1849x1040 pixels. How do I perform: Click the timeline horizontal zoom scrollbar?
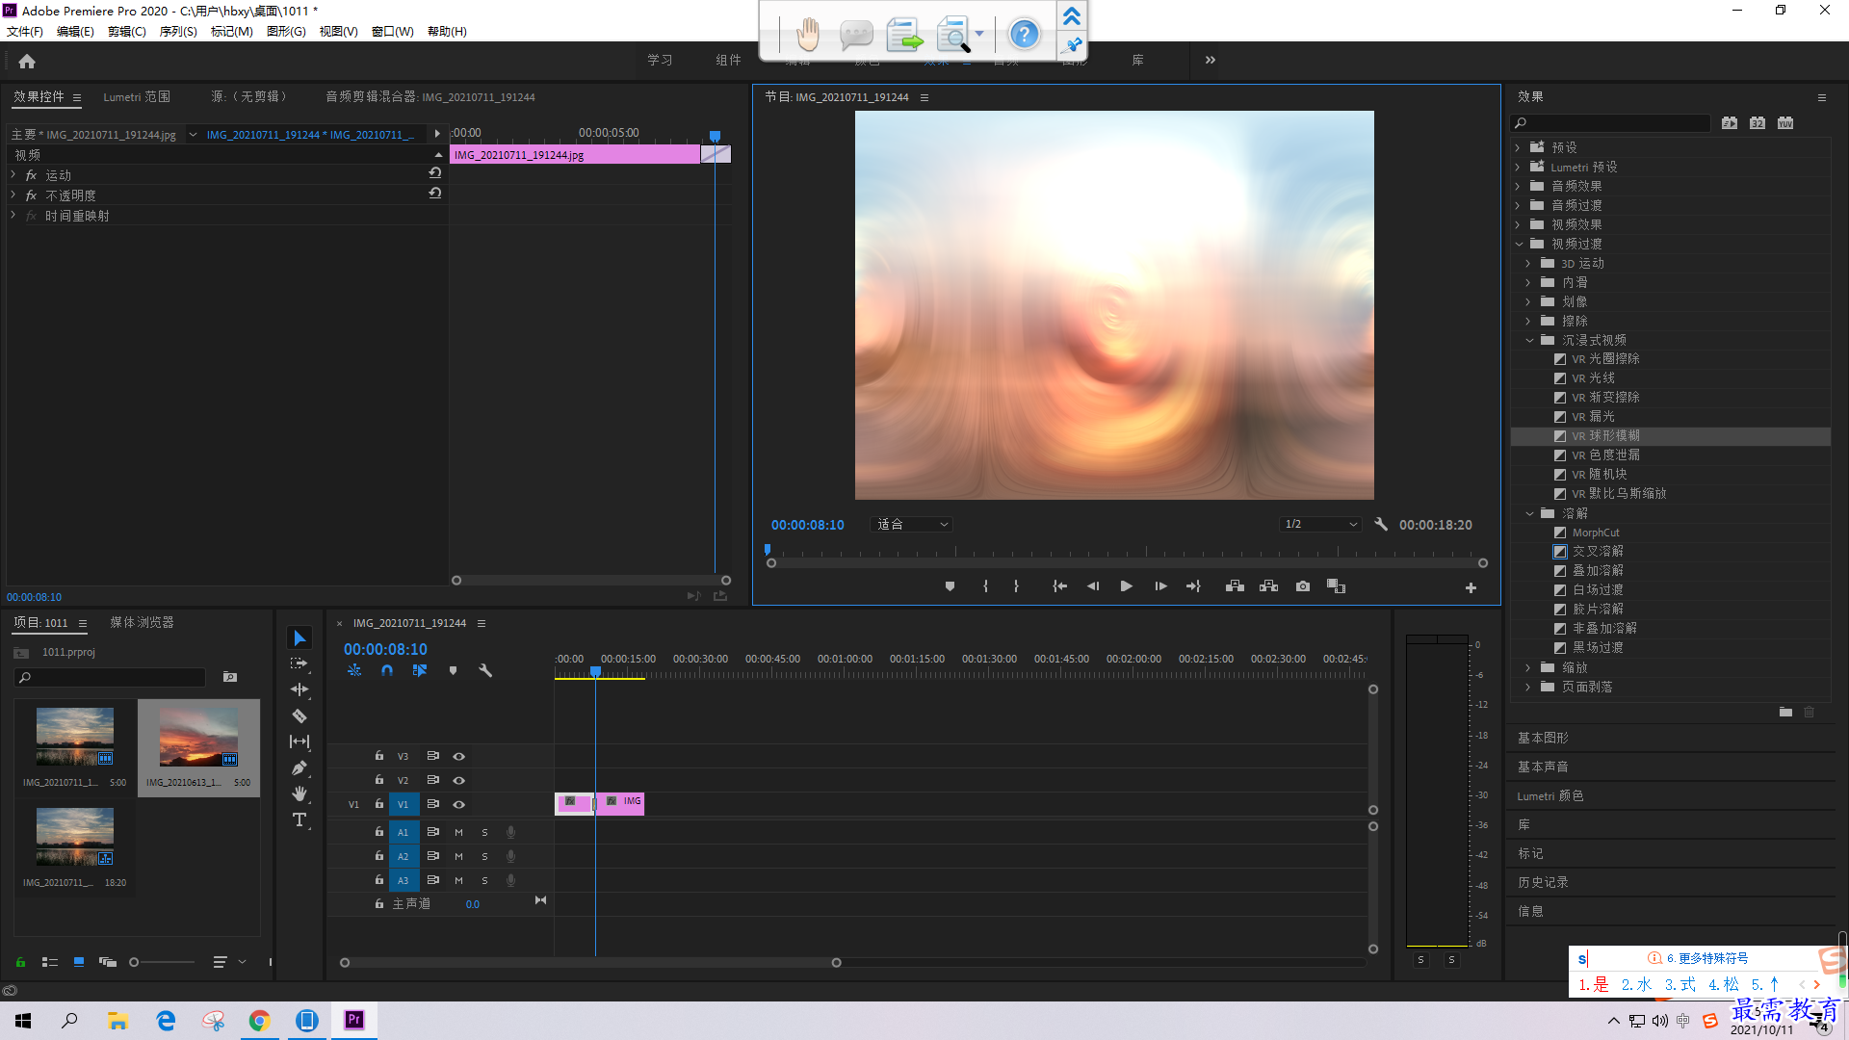coord(590,962)
